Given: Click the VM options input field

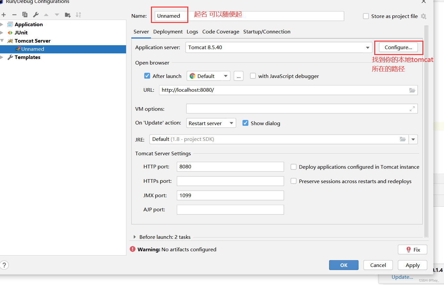Looking at the screenshot, I should [302, 109].
